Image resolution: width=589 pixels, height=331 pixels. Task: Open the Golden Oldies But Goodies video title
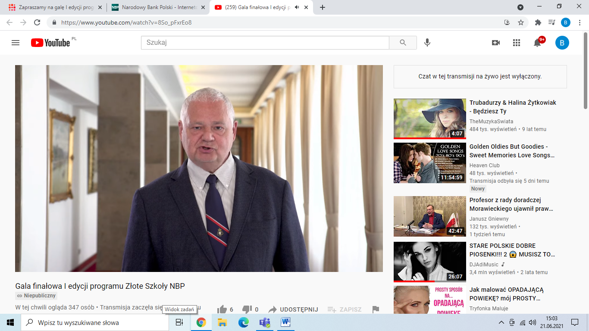[x=512, y=151]
